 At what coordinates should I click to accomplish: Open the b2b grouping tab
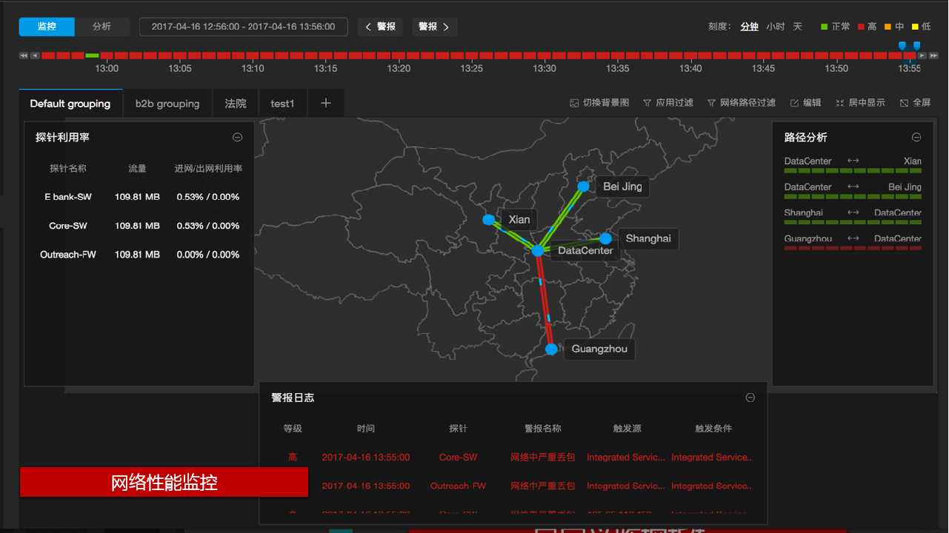tap(167, 104)
